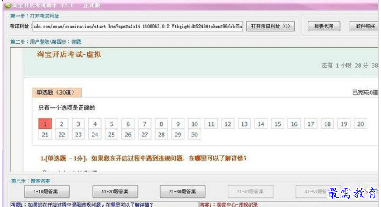
Task: Go to question number 18
Action: pyautogui.click(x=327, y=124)
